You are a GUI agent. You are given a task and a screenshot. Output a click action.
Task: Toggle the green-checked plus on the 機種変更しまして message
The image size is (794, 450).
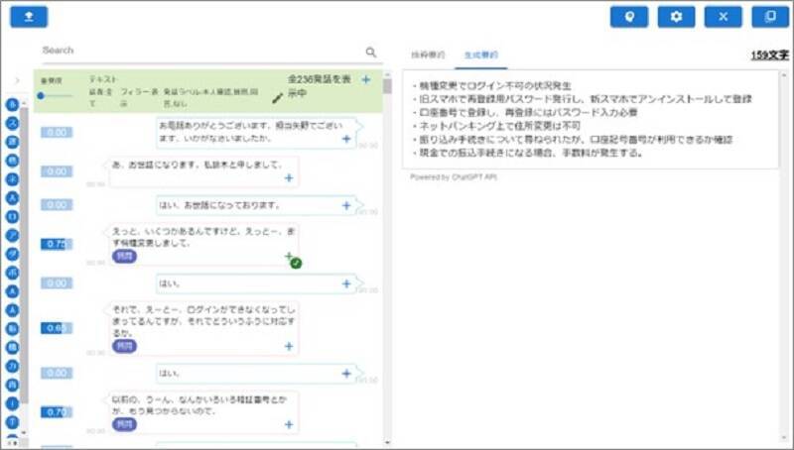(x=290, y=258)
